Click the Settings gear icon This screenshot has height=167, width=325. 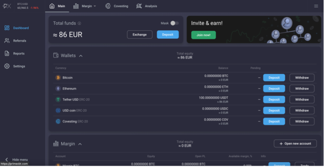[x=7, y=66]
